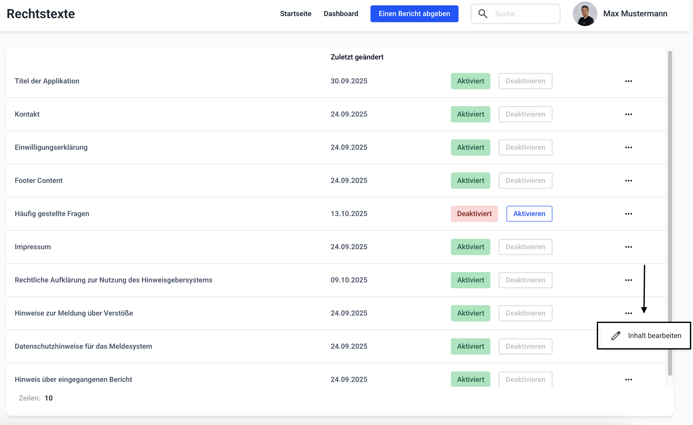Open three-dot menu for Footer Content
Image resolution: width=693 pixels, height=425 pixels.
coord(628,181)
